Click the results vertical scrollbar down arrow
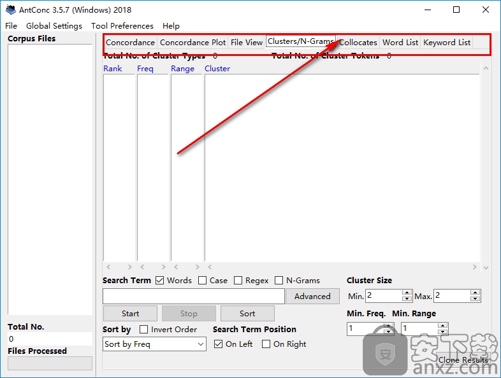This screenshot has height=378, width=501. pyautogui.click(x=486, y=268)
